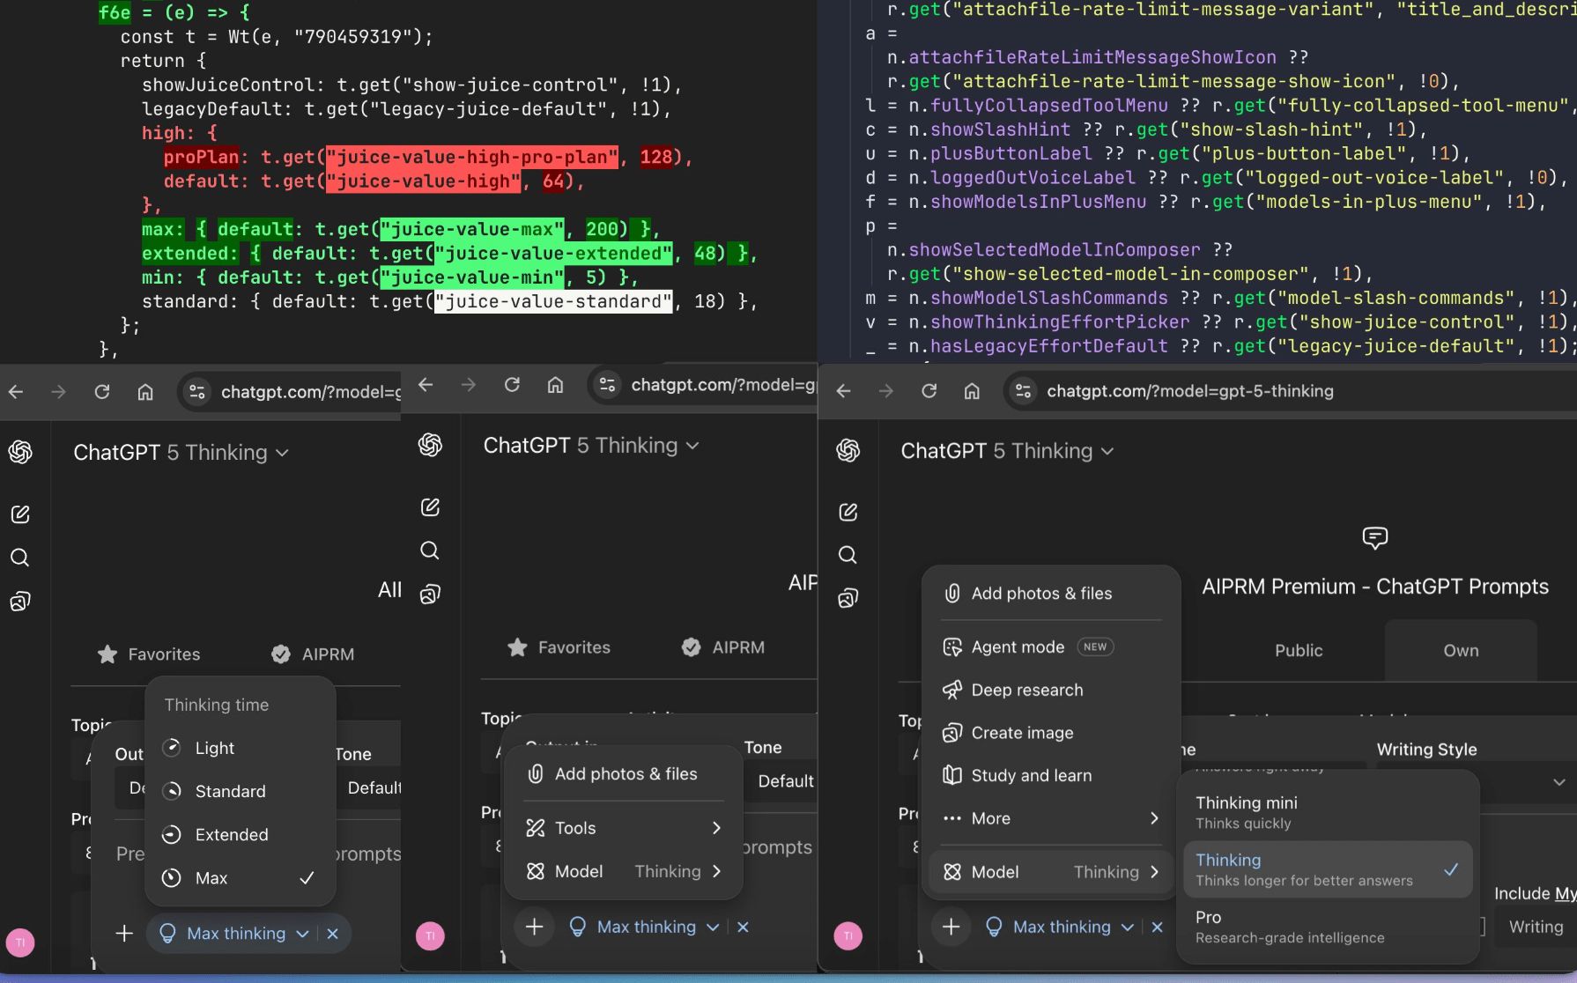Open site settings icon in middle browser address bar

click(607, 385)
